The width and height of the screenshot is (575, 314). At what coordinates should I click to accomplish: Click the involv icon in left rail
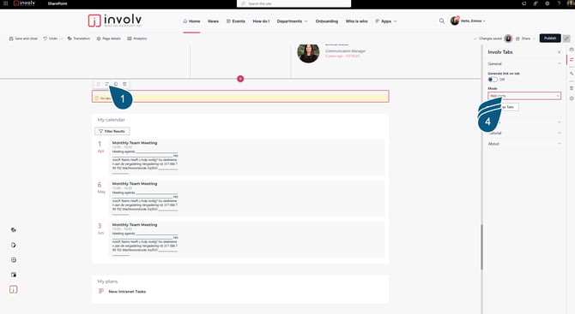pyautogui.click(x=14, y=290)
